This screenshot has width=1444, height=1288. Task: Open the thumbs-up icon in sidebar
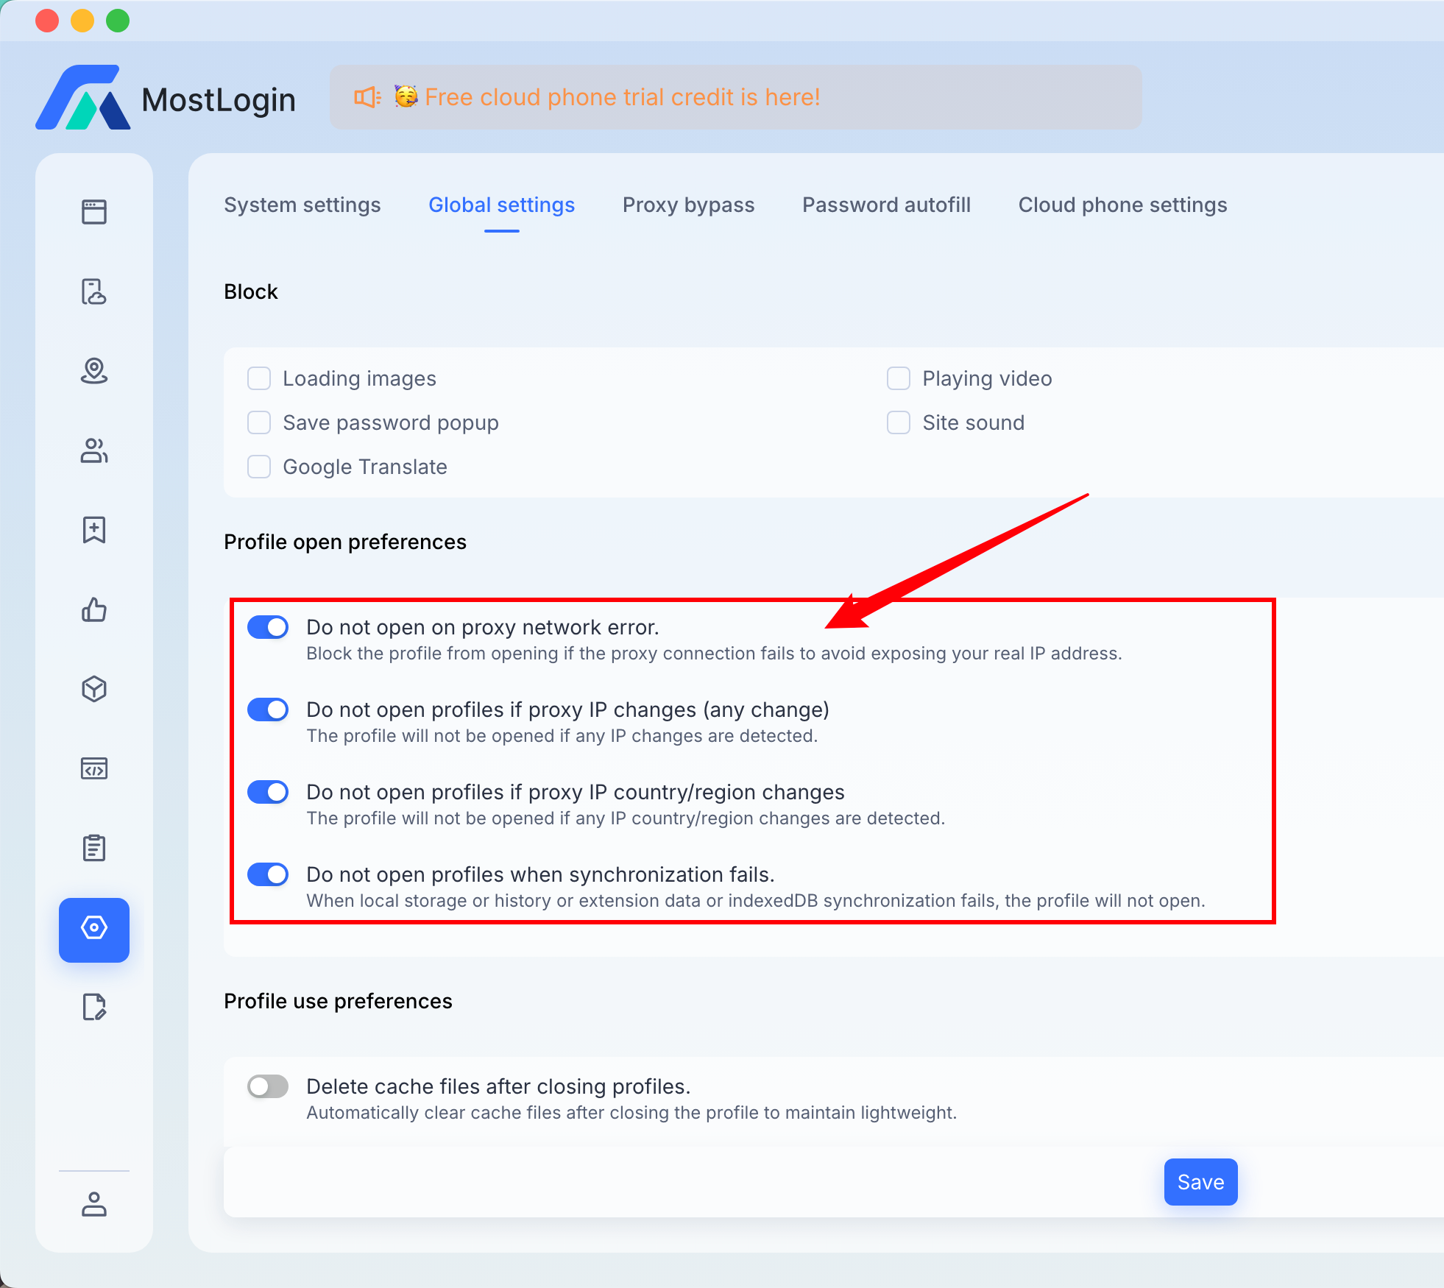[x=94, y=609]
